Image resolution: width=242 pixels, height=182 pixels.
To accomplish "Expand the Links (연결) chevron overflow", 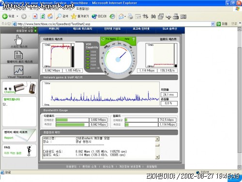I will (240, 24).
